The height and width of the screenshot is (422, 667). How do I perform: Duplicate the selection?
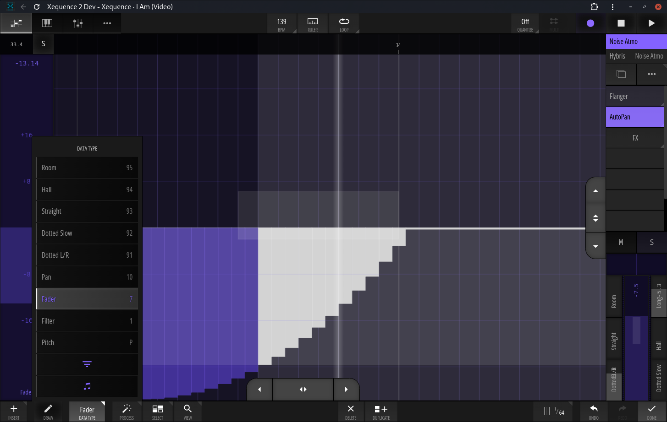[x=381, y=411]
